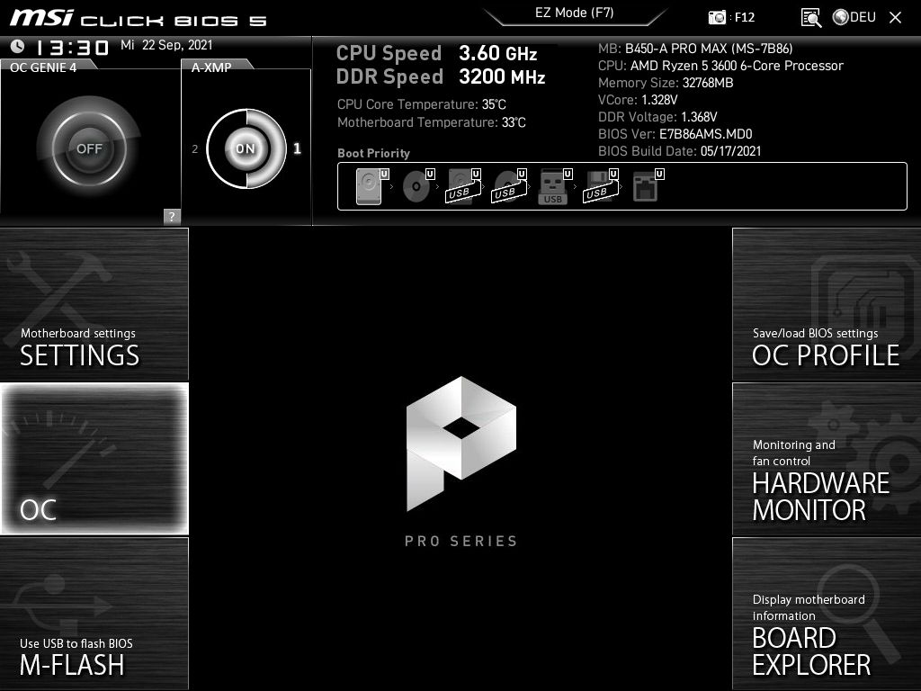This screenshot has width=921, height=691.
Task: Click the BIOS Ver E7B86AMS.MD0 text
Action: (x=675, y=134)
